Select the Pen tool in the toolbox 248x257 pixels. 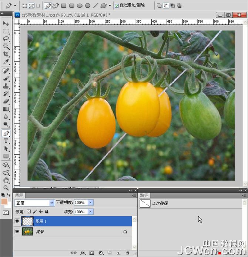tap(6, 133)
